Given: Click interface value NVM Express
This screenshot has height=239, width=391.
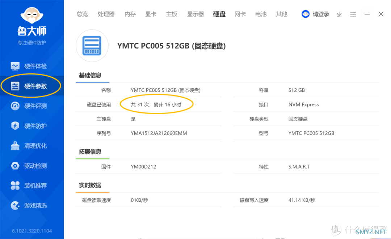Looking at the screenshot, I should 303,104.
